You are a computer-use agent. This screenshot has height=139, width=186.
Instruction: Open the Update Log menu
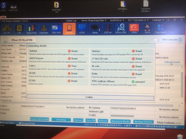click(71, 20)
